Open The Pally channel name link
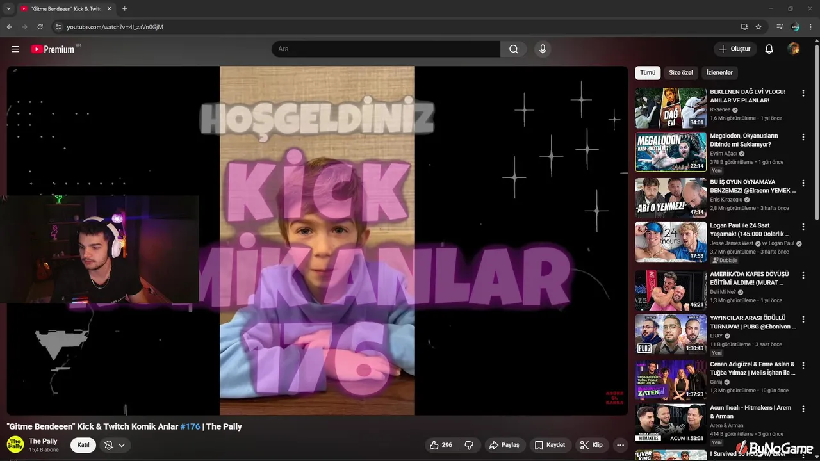820x461 pixels. 43,441
